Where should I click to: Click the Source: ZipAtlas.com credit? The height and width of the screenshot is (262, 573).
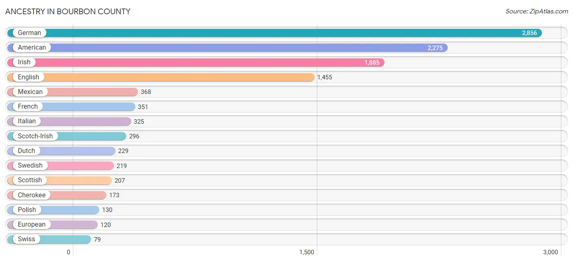[537, 11]
